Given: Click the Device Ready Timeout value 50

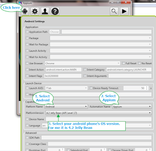Looking at the screenshot, I should 143,88.
